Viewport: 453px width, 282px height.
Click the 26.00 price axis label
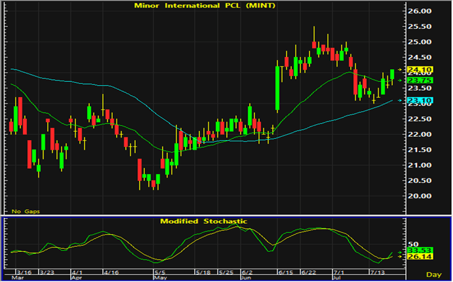(x=419, y=11)
